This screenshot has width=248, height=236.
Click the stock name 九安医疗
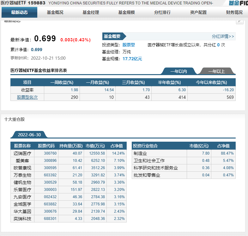(22, 197)
